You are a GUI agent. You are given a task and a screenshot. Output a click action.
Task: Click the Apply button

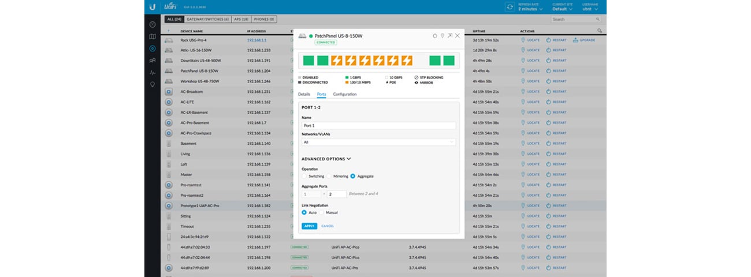click(x=309, y=226)
